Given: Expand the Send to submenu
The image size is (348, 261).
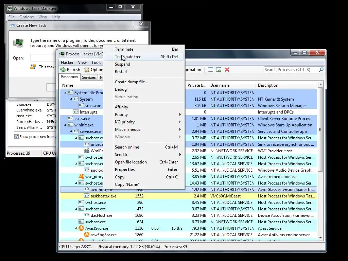Looking at the screenshot, I should point(144,155).
